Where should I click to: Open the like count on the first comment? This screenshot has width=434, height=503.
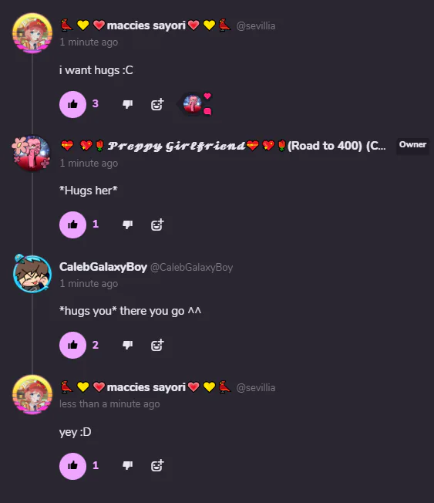click(96, 103)
